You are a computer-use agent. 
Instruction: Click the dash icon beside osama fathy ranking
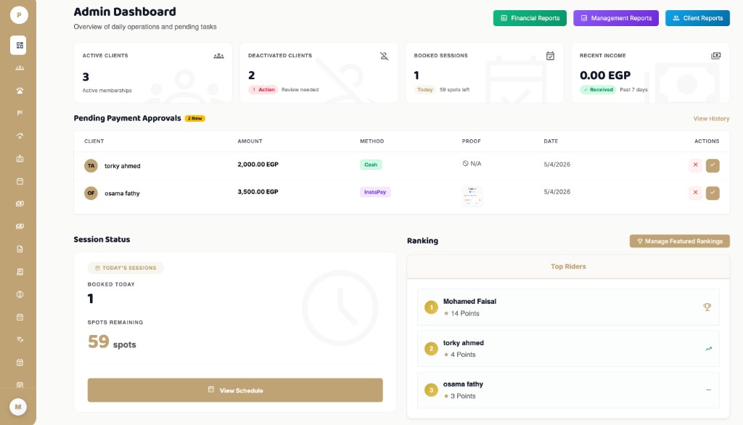click(x=708, y=390)
